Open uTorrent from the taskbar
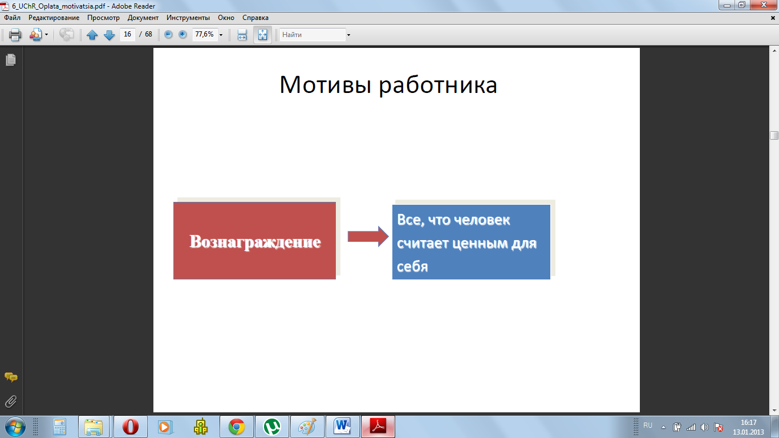This screenshot has width=779, height=438. click(272, 427)
